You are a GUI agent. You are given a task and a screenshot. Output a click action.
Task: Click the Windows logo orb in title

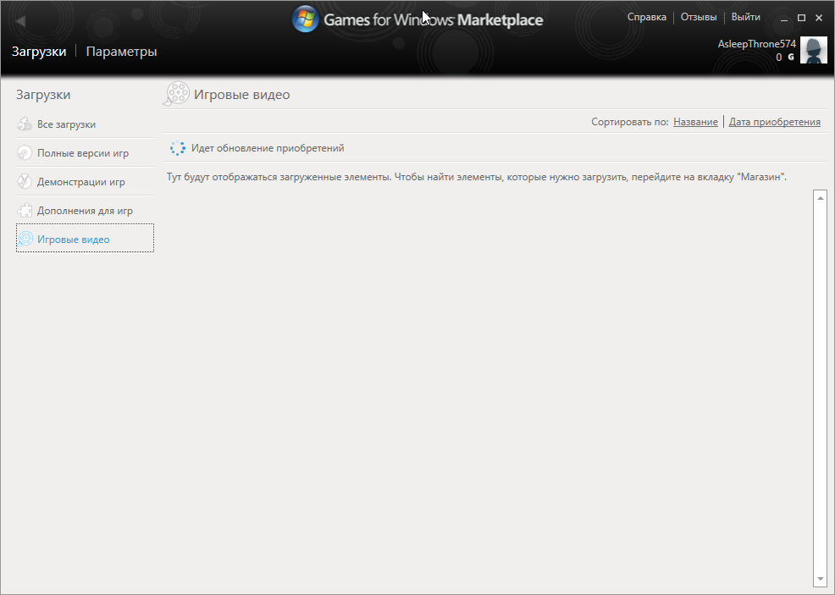pos(305,19)
